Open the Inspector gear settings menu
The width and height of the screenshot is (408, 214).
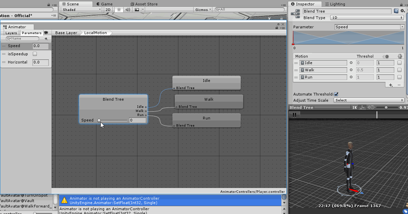point(403,11)
